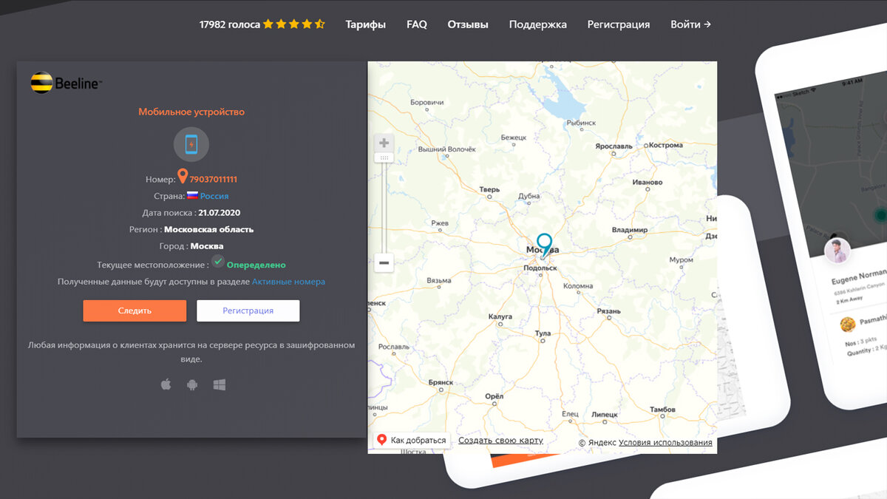
Task: Click the Beeline logo
Action: 66,83
